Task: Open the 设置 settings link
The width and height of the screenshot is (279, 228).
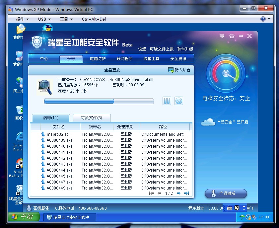Action: click(142, 49)
